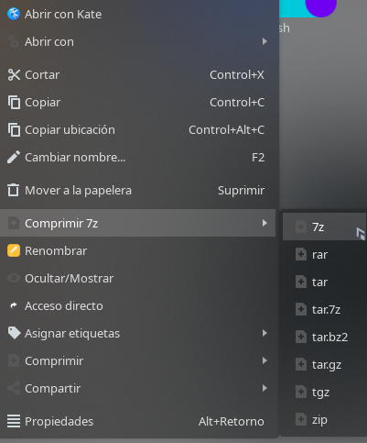Click the yellow Renombrar icon

14,250
